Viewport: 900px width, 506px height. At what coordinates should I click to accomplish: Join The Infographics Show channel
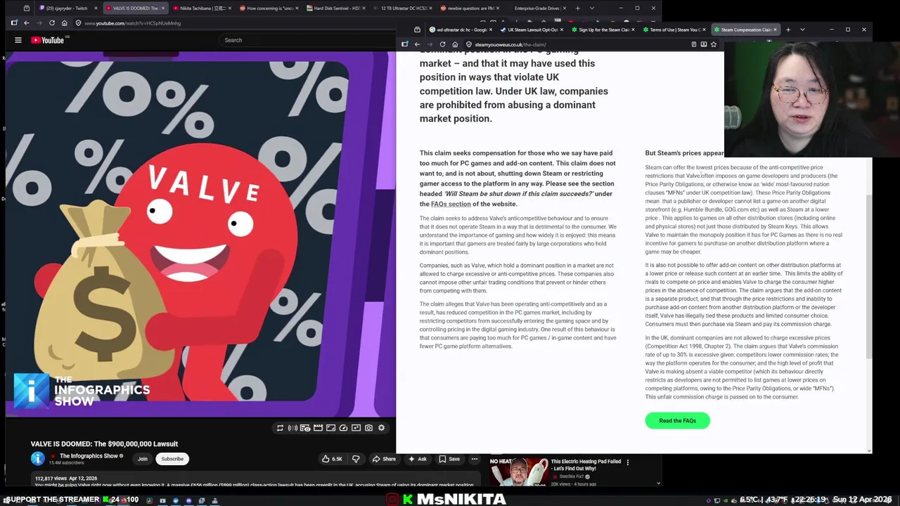pyautogui.click(x=143, y=459)
